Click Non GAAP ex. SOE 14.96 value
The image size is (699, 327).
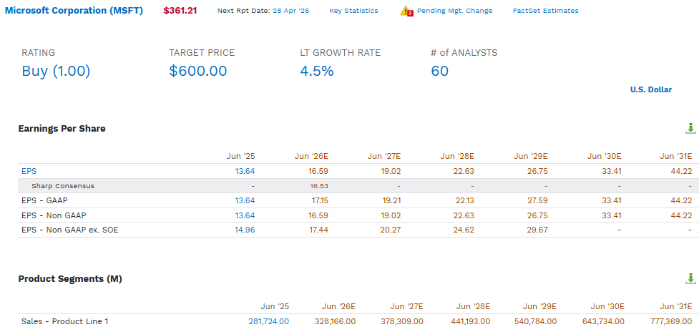[x=245, y=230]
